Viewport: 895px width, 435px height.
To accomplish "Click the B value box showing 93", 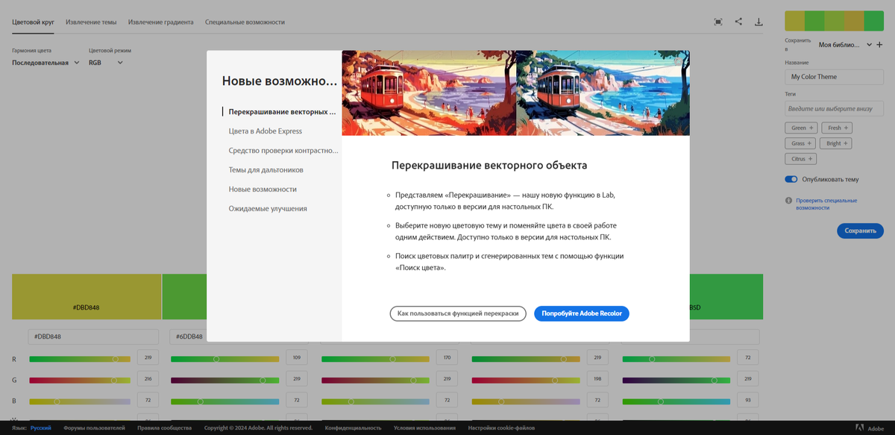I will (747, 401).
